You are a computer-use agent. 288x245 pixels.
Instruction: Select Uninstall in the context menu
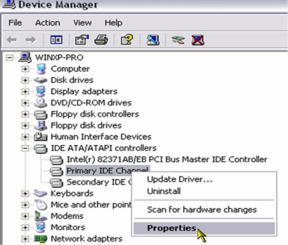tap(164, 191)
